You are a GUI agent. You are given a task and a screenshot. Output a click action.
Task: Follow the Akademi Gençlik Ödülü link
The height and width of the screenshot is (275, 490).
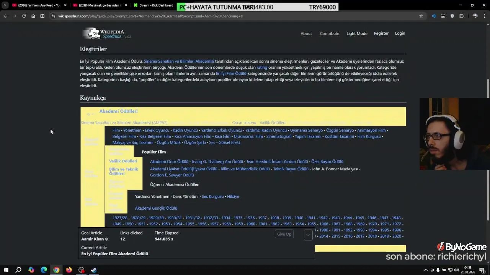(x=156, y=208)
